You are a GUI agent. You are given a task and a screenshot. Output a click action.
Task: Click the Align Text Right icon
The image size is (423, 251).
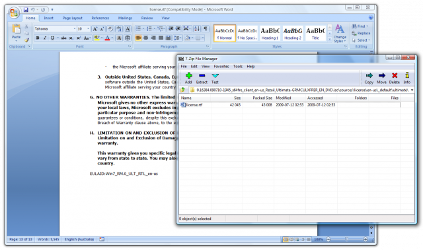click(153, 38)
